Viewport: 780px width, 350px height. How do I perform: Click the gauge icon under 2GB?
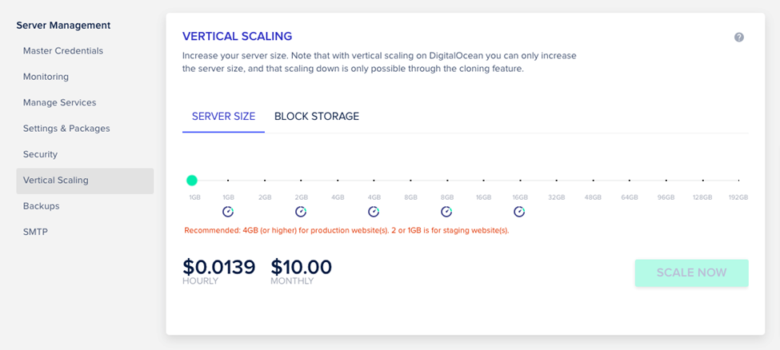pos(301,212)
